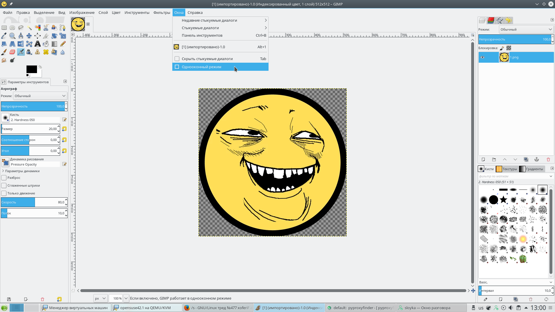The height and width of the screenshot is (312, 555).
Task: Open tool options Режим dropdown
Action: coord(40,96)
